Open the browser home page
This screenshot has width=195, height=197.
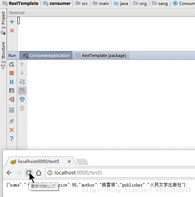tap(39, 173)
